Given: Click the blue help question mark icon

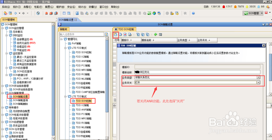Looking at the screenshot, I should click(193, 13).
